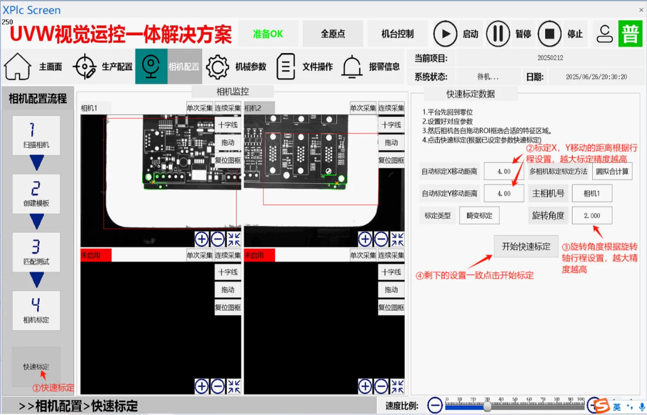The image size is (647, 415).
Task: Decrease 速度比例 with the minus icon
Action: click(435, 405)
